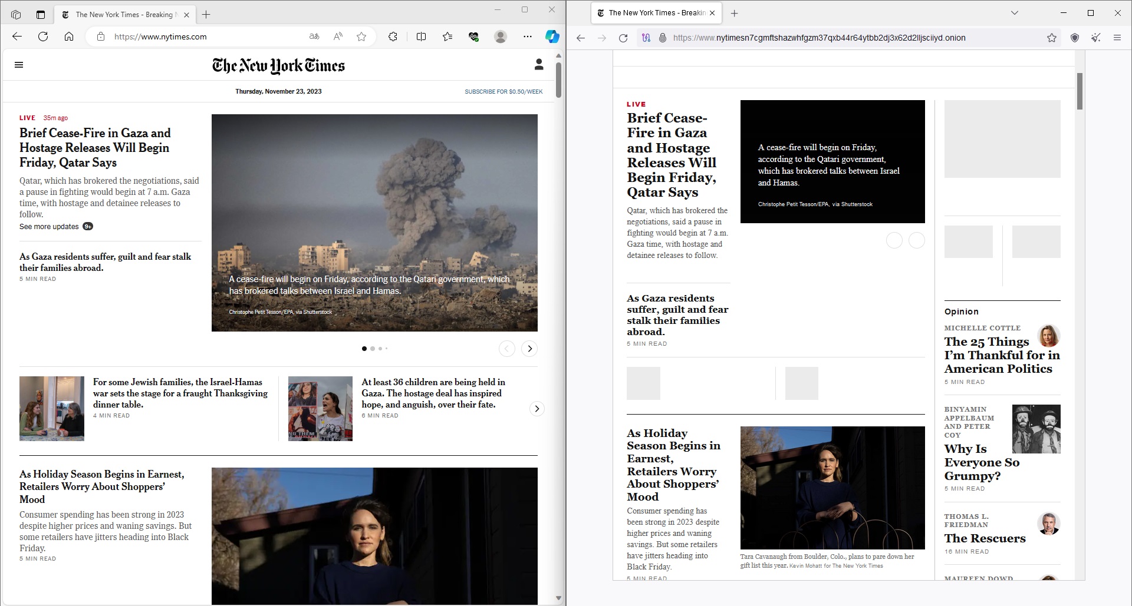Open Edge profile avatar
The width and height of the screenshot is (1132, 606).
(501, 37)
